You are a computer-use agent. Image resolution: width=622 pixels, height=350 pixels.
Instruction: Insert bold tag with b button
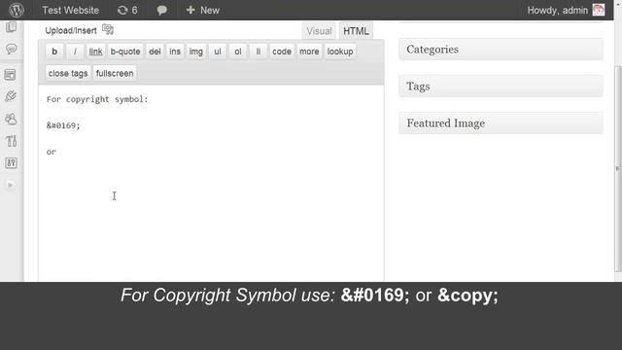pos(54,52)
